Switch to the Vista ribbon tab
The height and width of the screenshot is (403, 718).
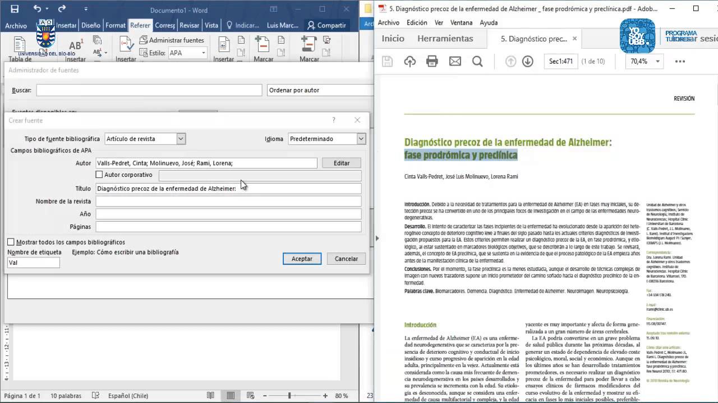click(x=211, y=25)
